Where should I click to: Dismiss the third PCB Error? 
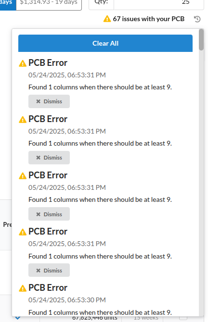[49, 214]
